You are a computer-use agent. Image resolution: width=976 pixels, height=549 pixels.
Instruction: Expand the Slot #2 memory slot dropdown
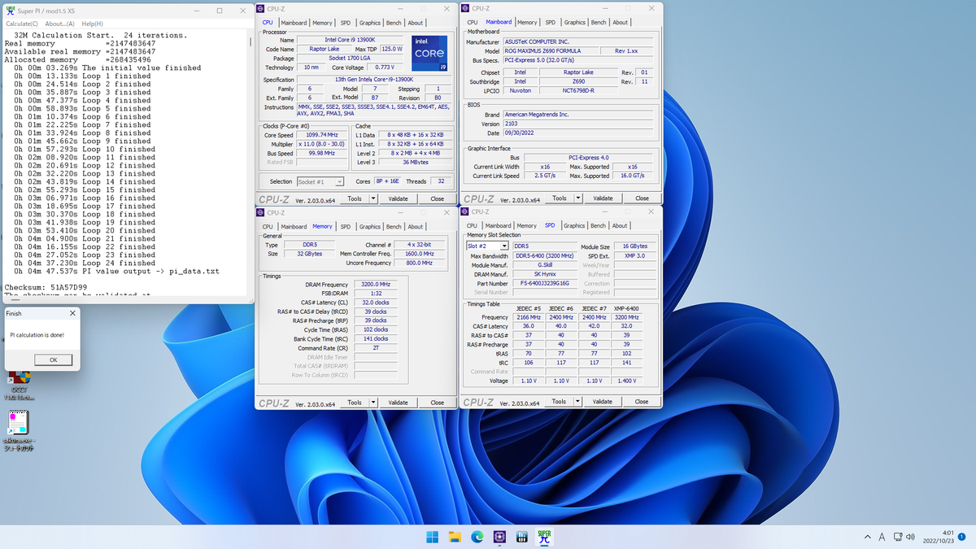coord(504,246)
